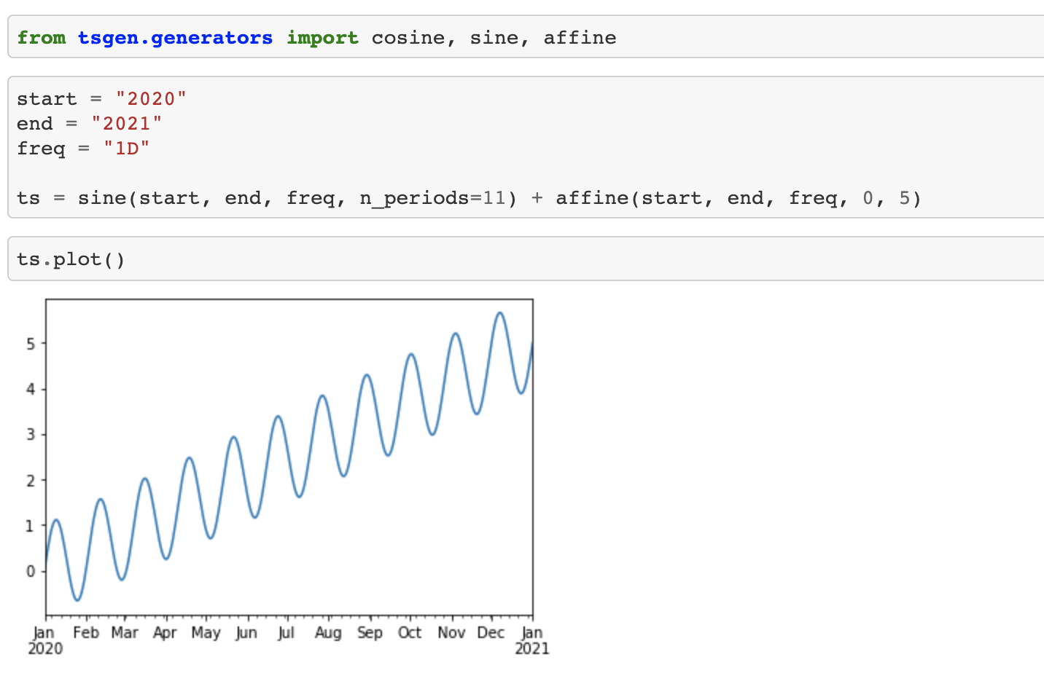
Task: Click the Jul x-axis tick label
Action: (286, 633)
